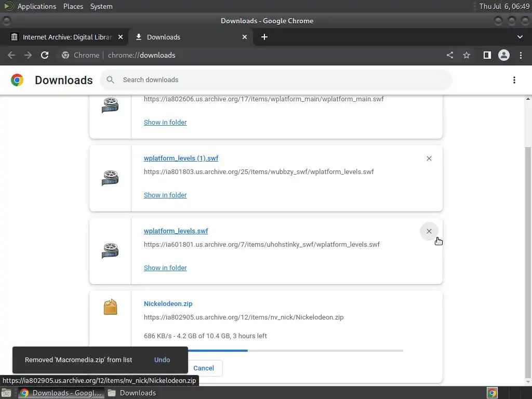
Task: Click the uhohstinky_swf URL text
Action: pyautogui.click(x=262, y=245)
